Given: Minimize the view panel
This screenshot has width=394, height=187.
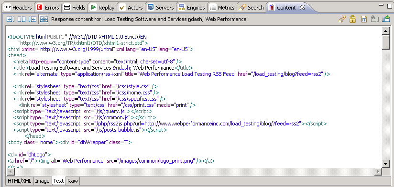Looking at the screenshot, I should click(x=381, y=5).
